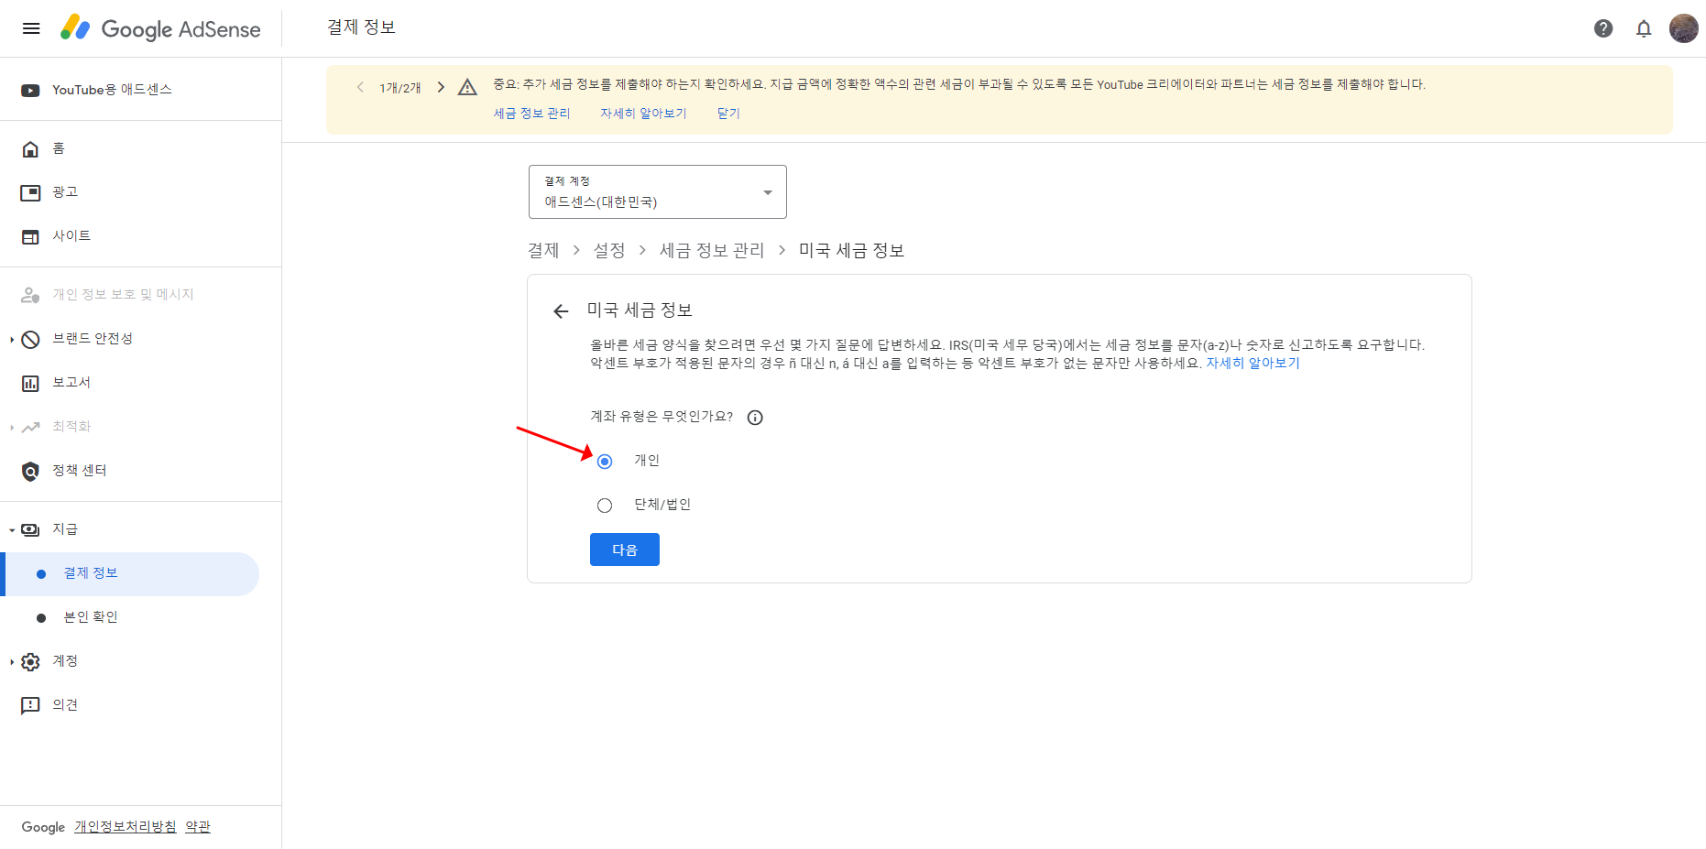The image size is (1706, 849).
Task: Click the 단체/법인 option label
Action: pos(662,505)
